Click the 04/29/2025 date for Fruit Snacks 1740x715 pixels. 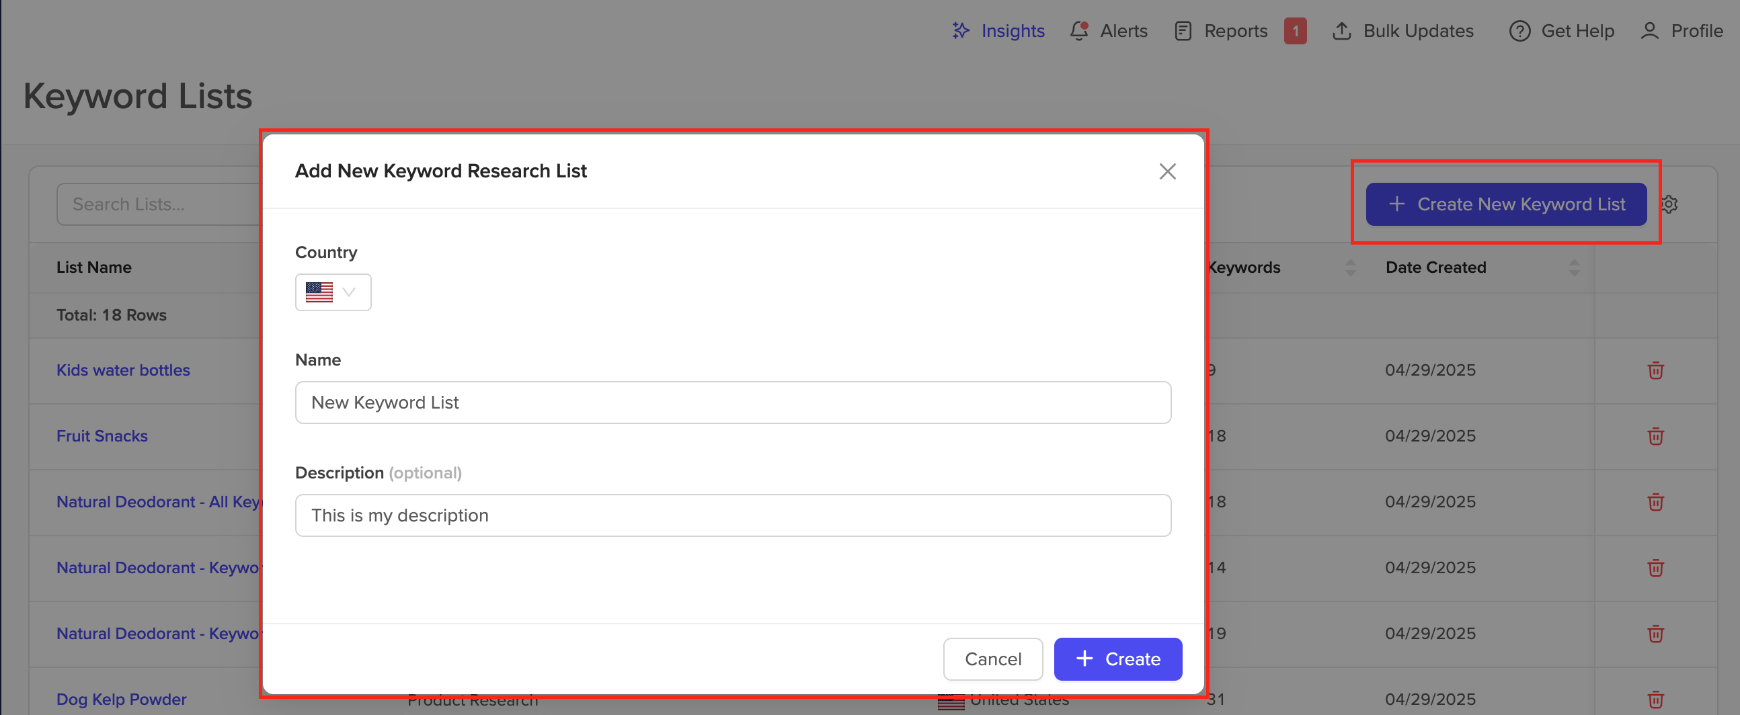pyautogui.click(x=1430, y=436)
